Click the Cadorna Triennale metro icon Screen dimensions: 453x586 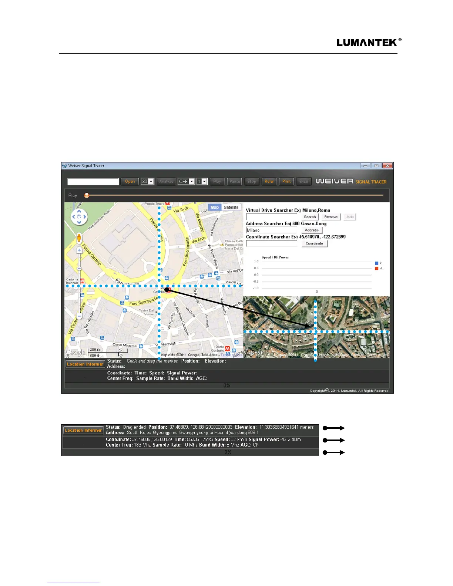(x=82, y=281)
